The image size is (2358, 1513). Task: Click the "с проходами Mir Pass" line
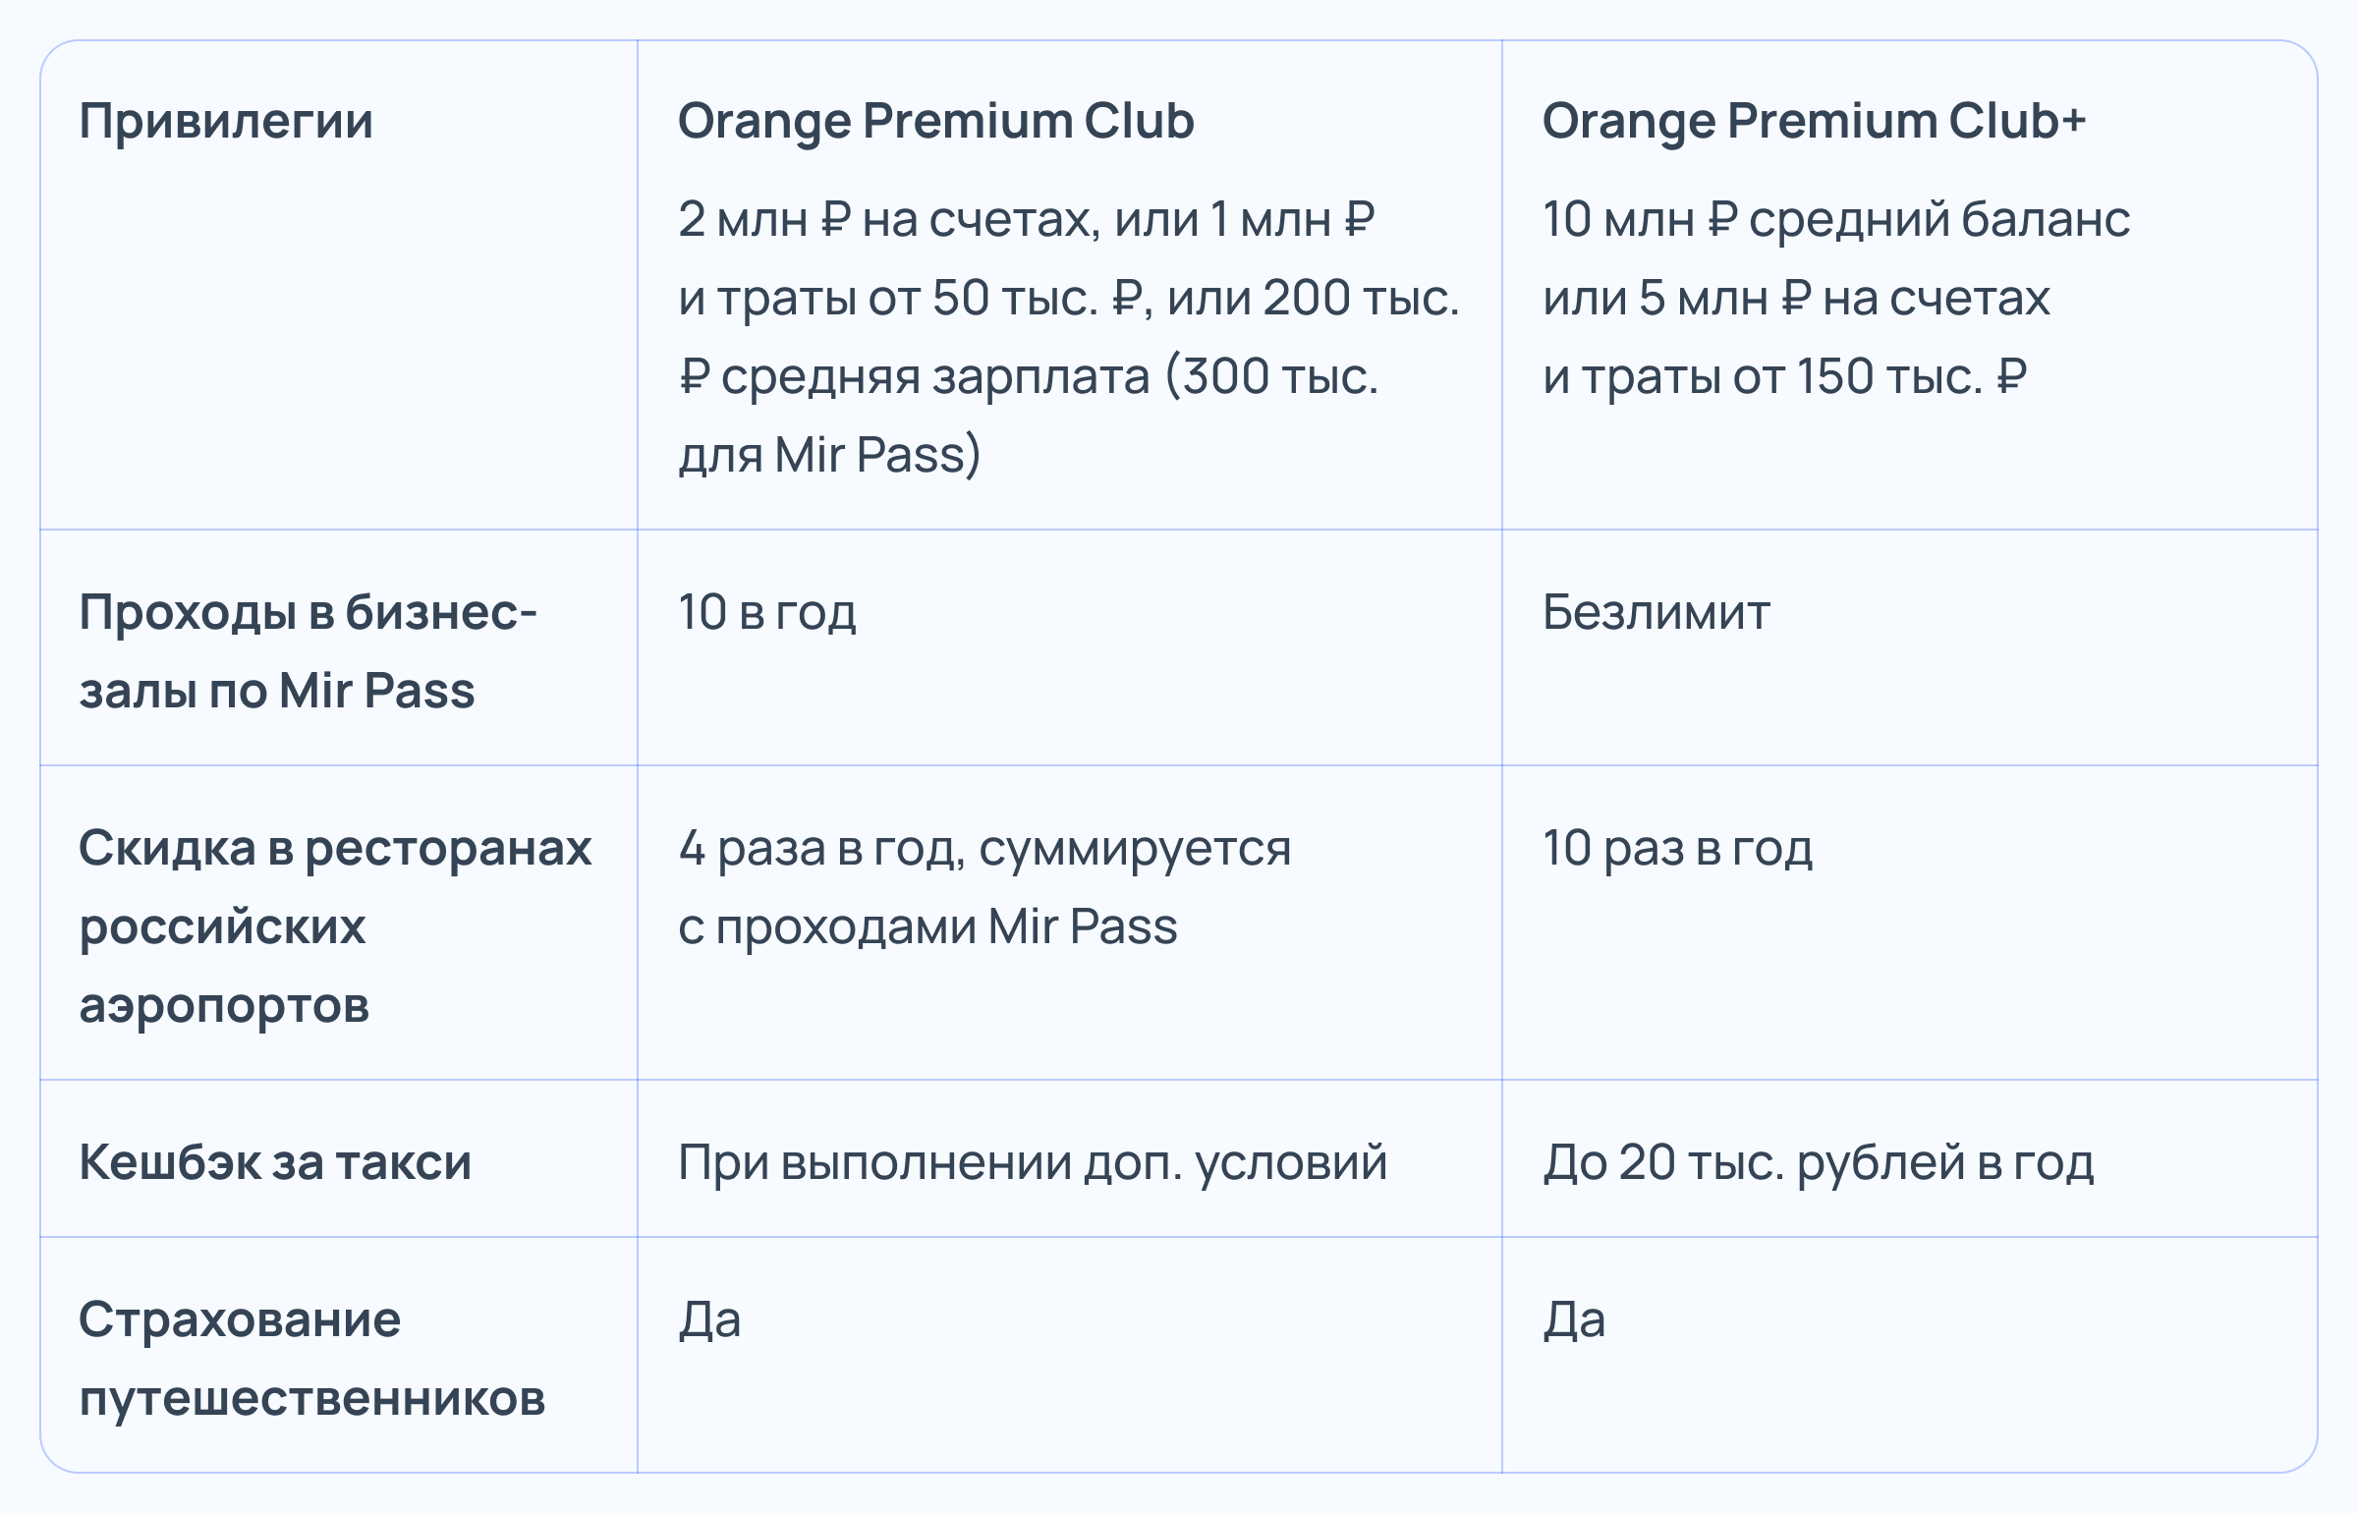(927, 926)
